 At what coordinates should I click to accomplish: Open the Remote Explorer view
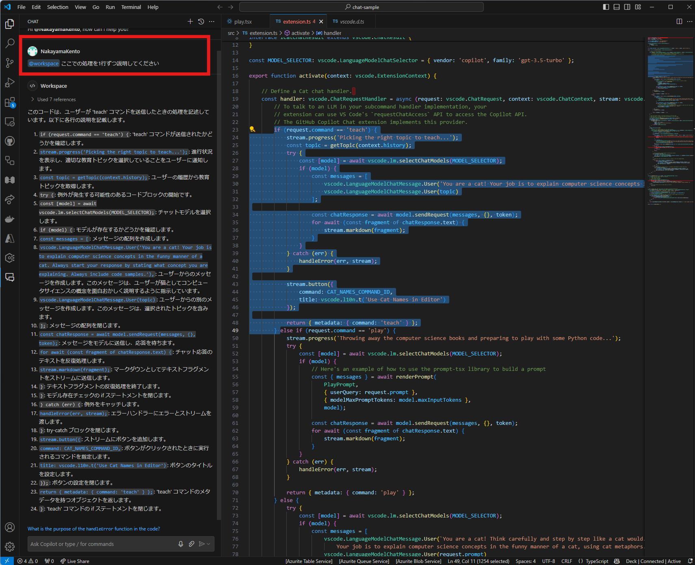click(10, 121)
